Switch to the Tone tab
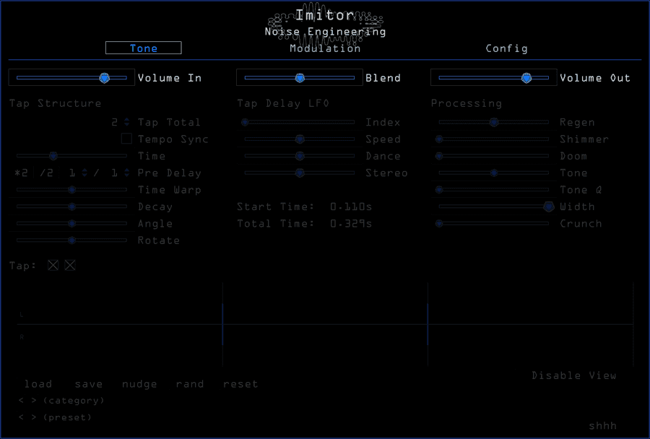This screenshot has width=650, height=439. 144,48
